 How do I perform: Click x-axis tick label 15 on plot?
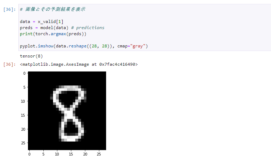[x=71, y=154]
